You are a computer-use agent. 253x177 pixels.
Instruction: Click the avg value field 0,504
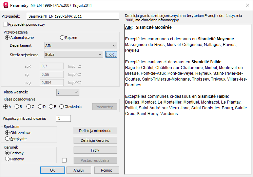[x=52, y=83]
